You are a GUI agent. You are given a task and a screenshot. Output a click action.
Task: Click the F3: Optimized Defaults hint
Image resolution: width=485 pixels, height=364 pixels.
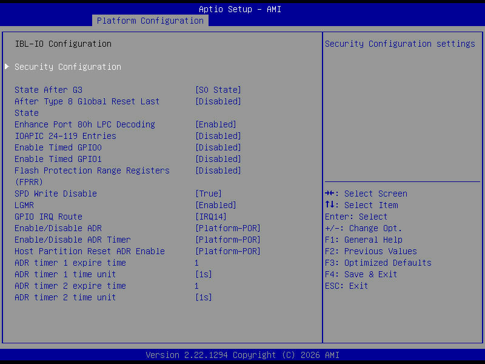[378, 263]
